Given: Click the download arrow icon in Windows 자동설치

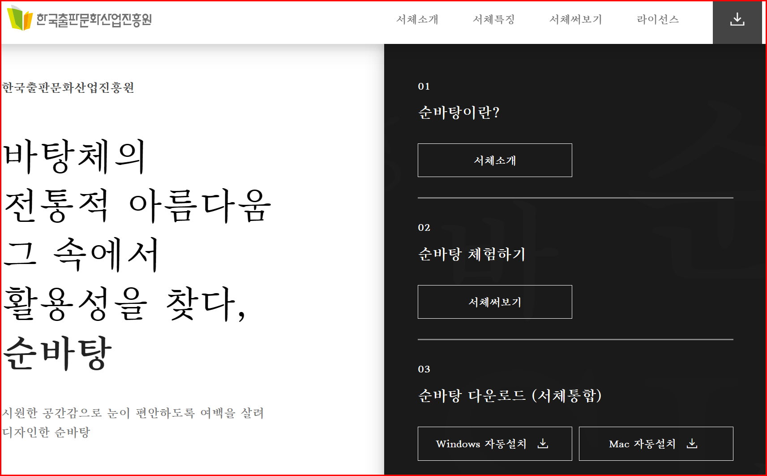Looking at the screenshot, I should coord(543,443).
